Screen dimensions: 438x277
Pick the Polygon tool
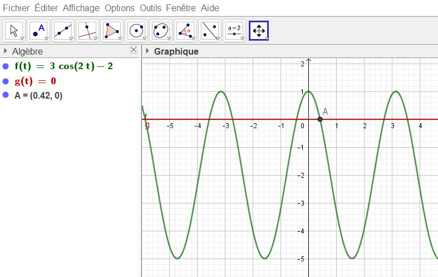112,31
